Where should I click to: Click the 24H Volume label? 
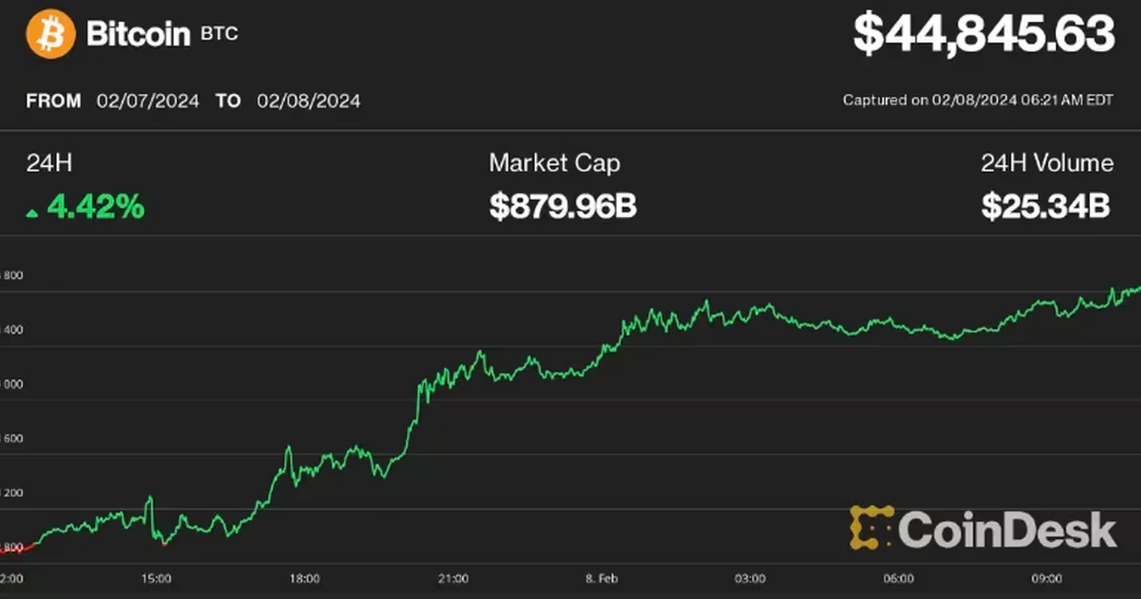(x=1047, y=163)
